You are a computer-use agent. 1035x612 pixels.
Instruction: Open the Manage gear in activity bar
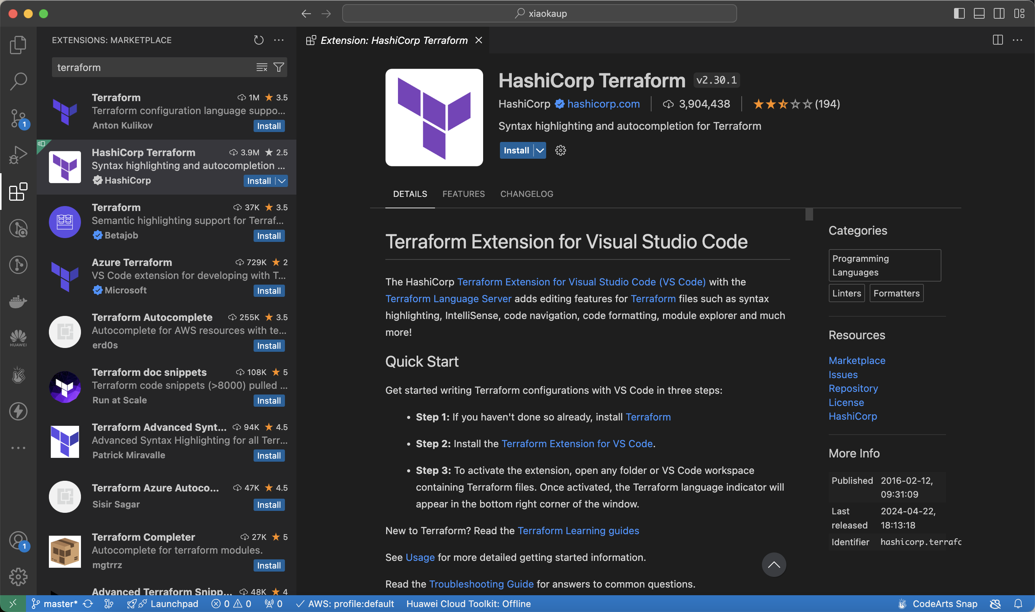point(18,577)
